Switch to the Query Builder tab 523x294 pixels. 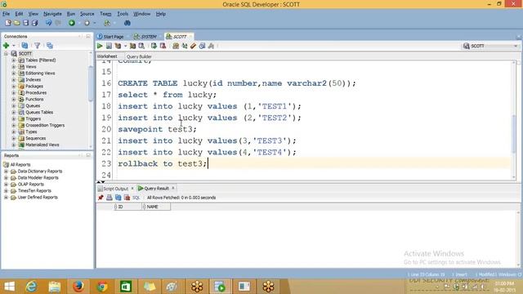[x=139, y=56]
